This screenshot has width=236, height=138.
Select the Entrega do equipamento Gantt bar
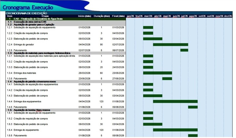(175, 130)
